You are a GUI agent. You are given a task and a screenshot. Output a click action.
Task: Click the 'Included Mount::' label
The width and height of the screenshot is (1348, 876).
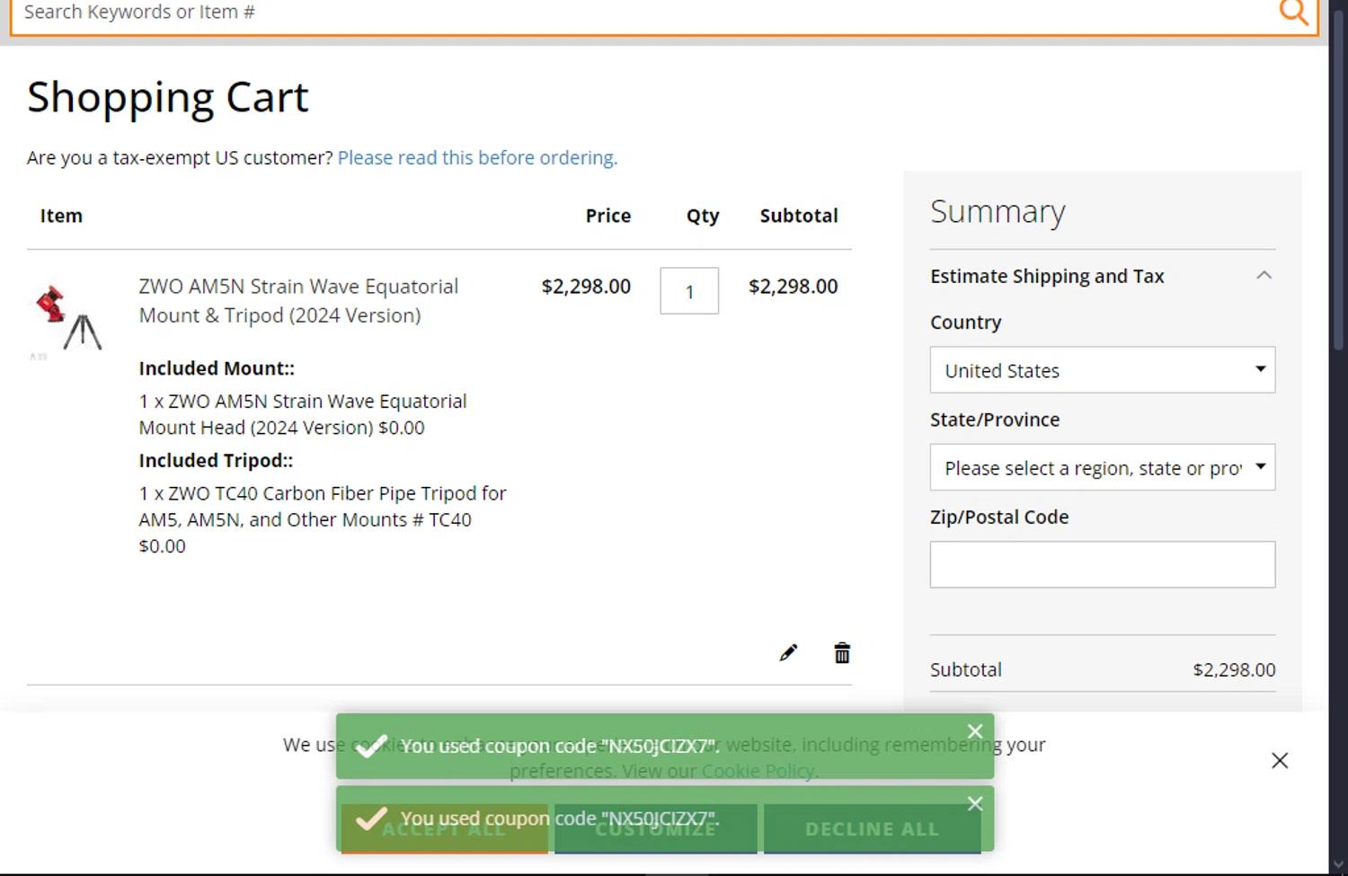pyautogui.click(x=217, y=368)
